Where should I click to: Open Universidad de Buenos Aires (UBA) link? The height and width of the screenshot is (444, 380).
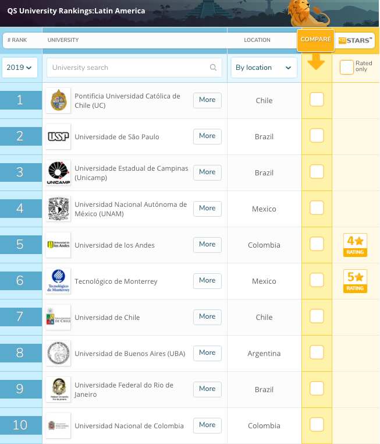tap(130, 354)
